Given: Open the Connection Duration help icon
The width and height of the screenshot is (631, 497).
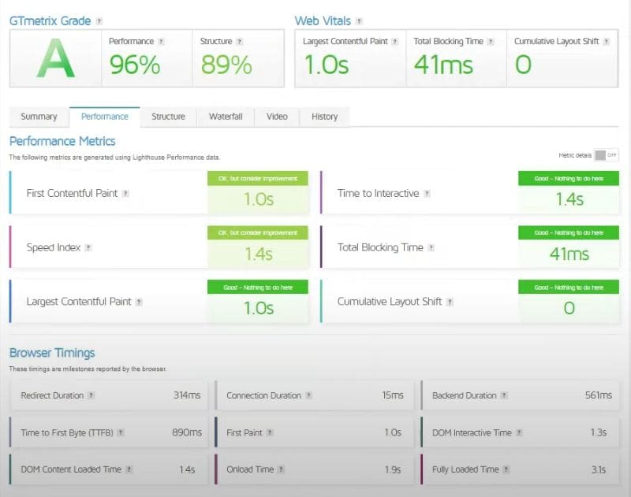Looking at the screenshot, I should point(308,395).
